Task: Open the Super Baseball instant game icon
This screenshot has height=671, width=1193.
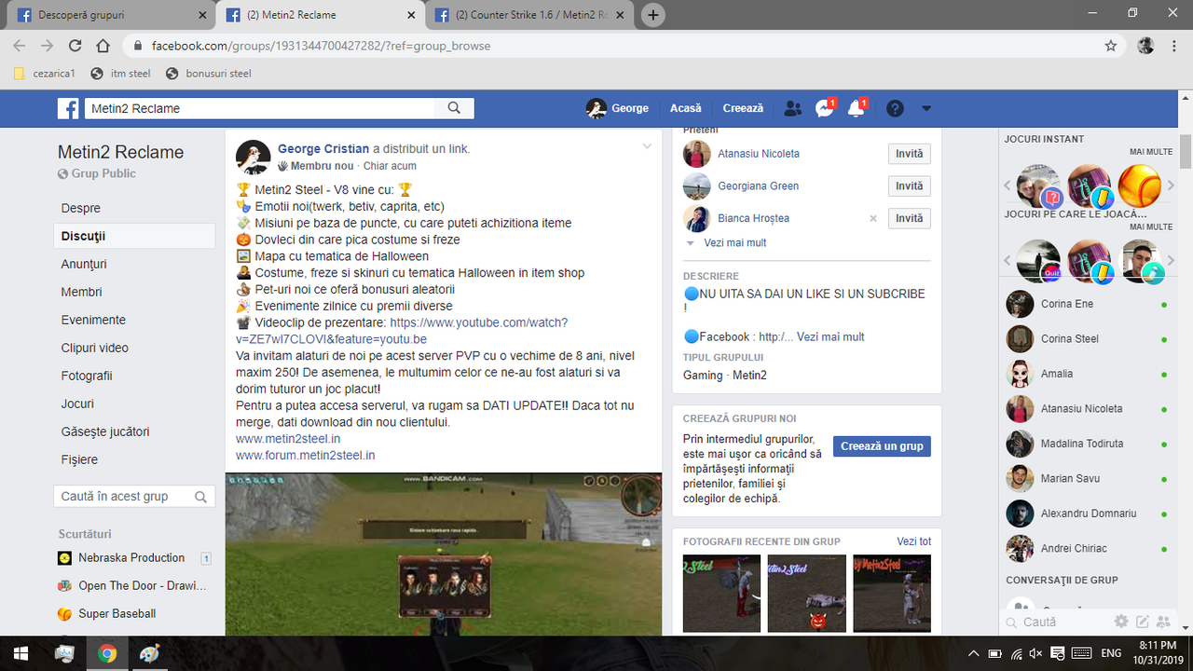Action: tap(1139, 186)
